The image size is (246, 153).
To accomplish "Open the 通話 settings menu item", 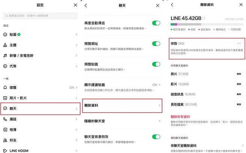I will pos(40,119).
